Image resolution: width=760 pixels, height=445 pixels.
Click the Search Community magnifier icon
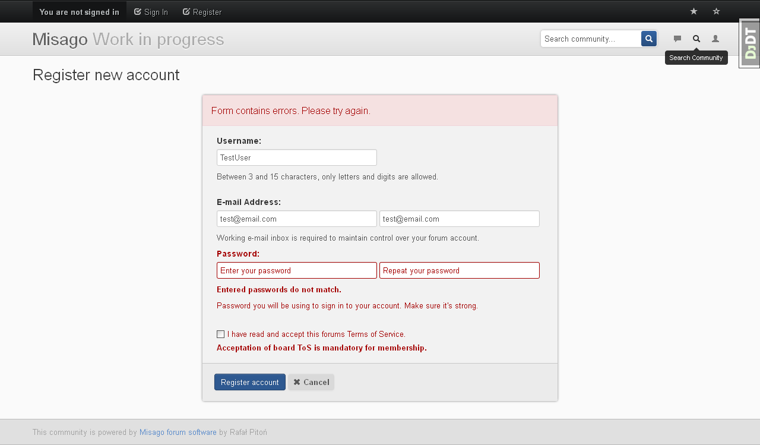696,39
